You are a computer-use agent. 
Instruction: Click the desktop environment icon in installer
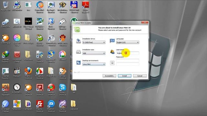click(78, 63)
